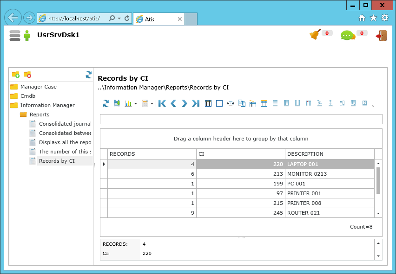Select the MONITOR 0213 row
This screenshot has height=274, width=396.
point(238,174)
